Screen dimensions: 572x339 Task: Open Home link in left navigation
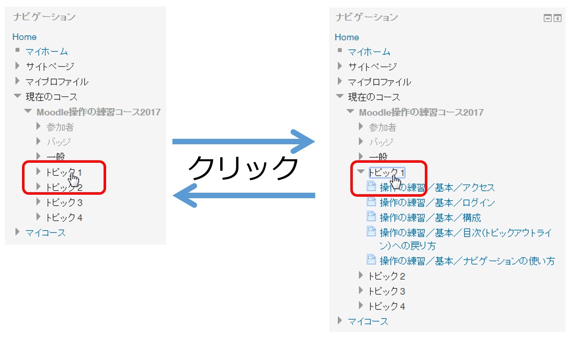click(x=25, y=37)
